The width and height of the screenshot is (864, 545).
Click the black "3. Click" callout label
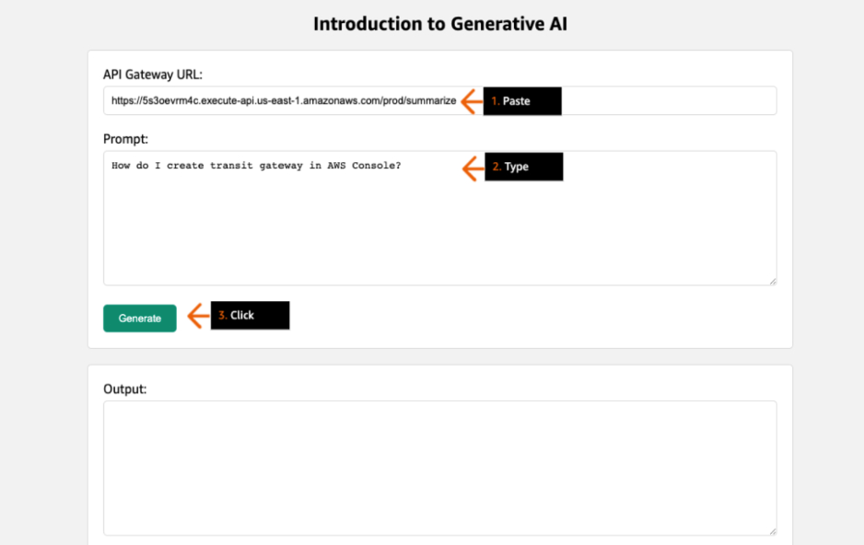coord(251,316)
